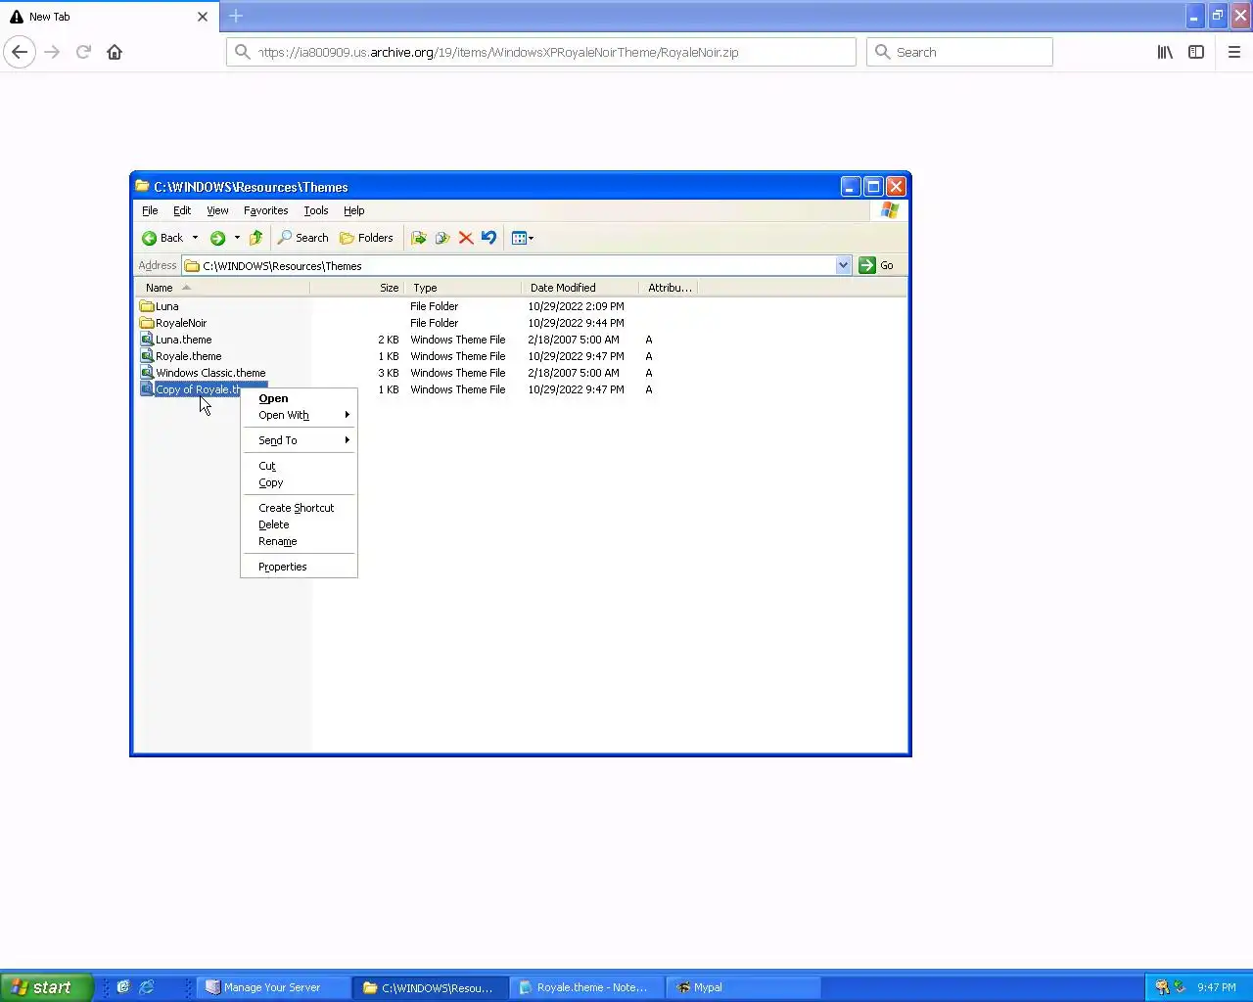Open the Help menu in Explorer

coord(354,210)
